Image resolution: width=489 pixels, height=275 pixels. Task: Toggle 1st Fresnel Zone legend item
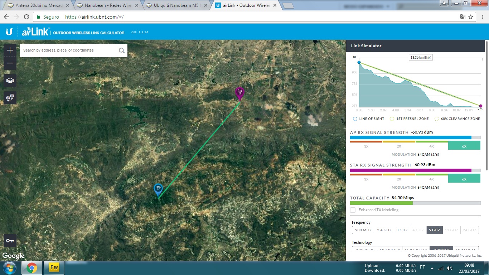coord(409,119)
